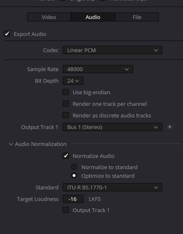Add another output track with plus icon
The image size is (183, 234).
[x=170, y=127]
